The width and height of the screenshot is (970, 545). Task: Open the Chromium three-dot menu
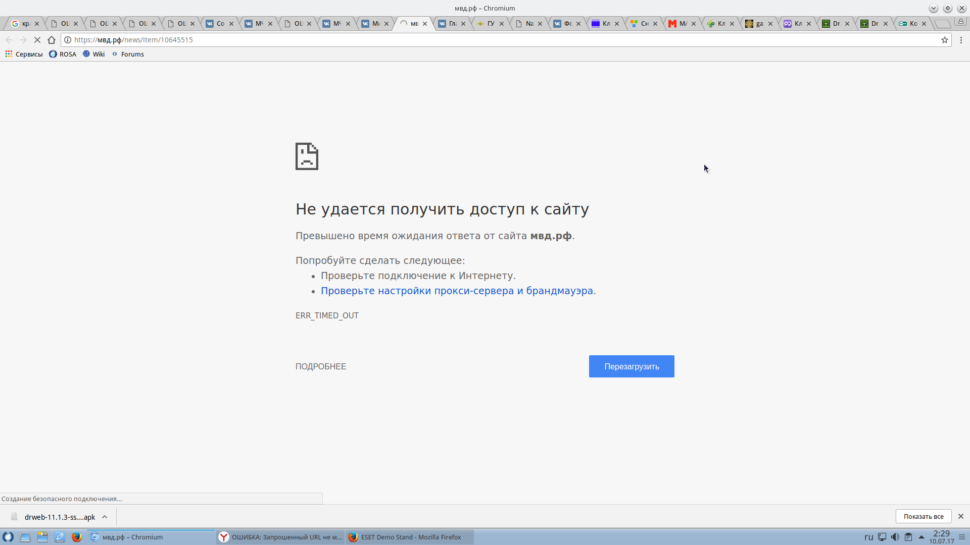(x=961, y=40)
